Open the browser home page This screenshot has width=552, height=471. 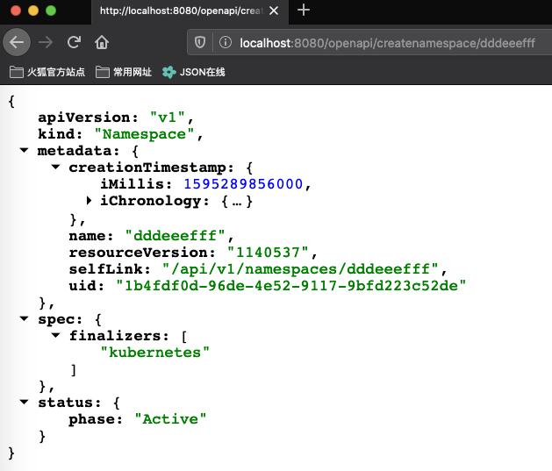tap(102, 42)
